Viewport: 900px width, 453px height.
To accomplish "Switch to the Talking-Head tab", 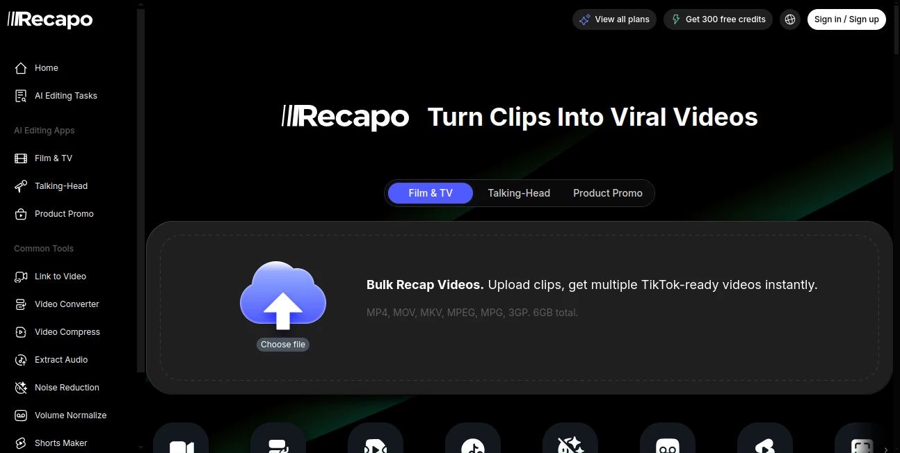I will (519, 193).
